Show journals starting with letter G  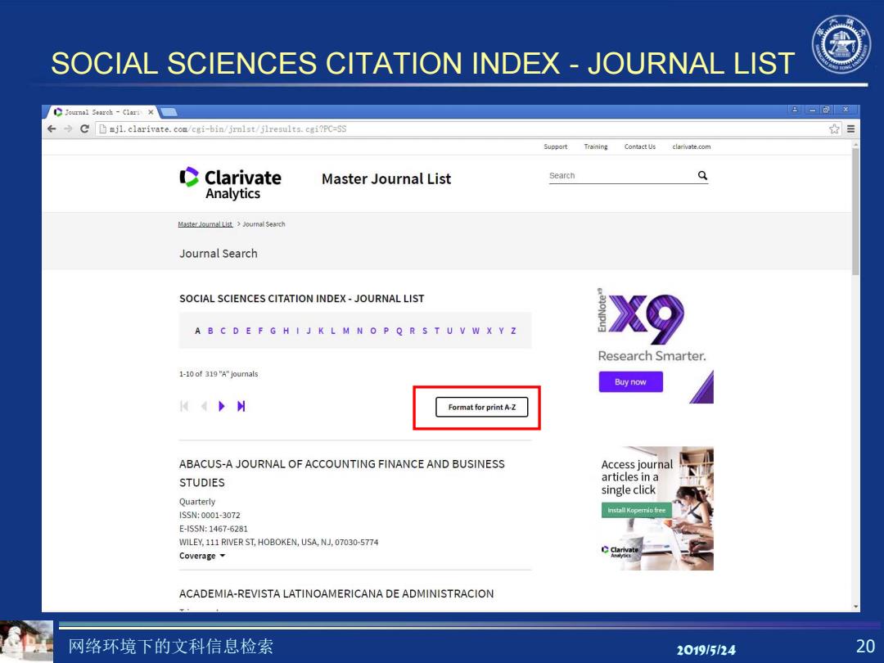tap(273, 331)
